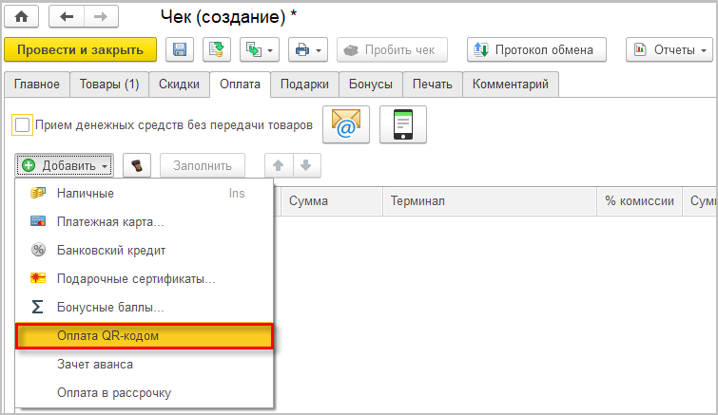Switch to the Товары (1) tab
Image resolution: width=718 pixels, height=415 pixels.
tap(109, 85)
